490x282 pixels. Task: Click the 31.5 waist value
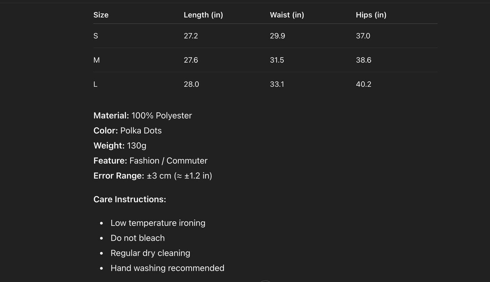point(277,60)
